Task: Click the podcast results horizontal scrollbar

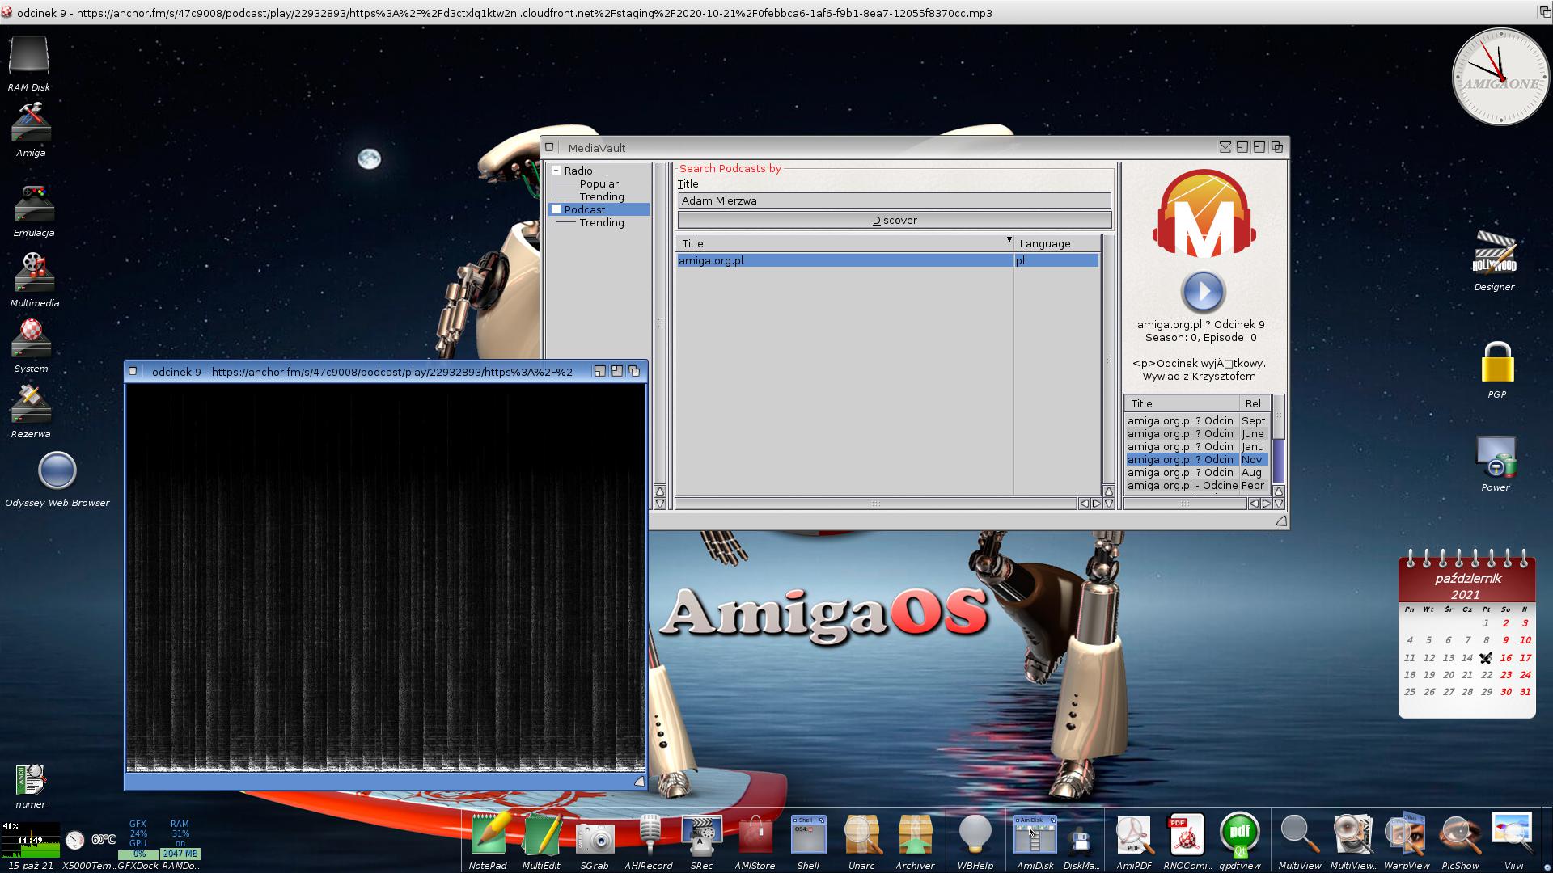Action: (x=876, y=504)
